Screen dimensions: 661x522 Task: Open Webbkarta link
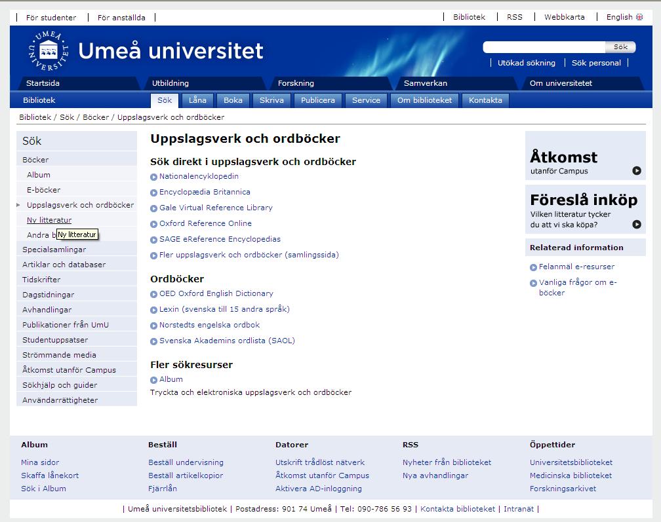564,17
